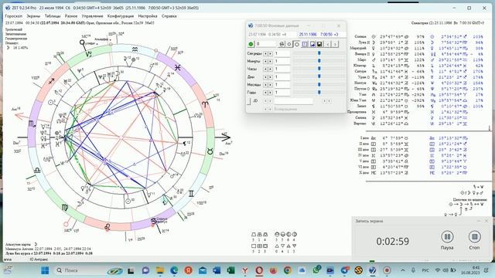Viewport: 495px width, 278px height.
Task: Open the Управление menu
Action: tap(92, 15)
